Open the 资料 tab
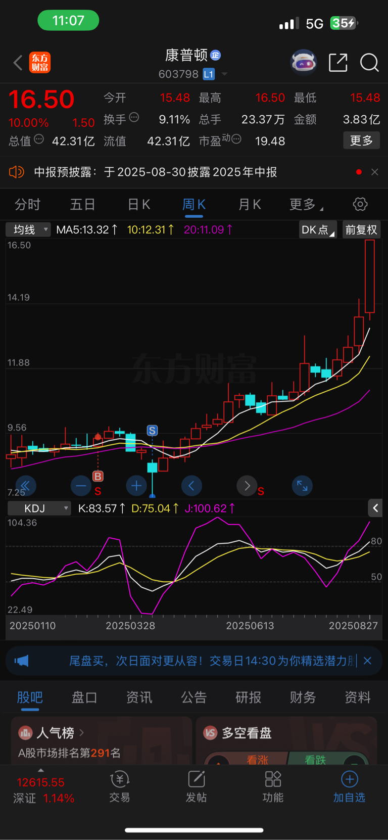388x840 pixels. tap(358, 697)
